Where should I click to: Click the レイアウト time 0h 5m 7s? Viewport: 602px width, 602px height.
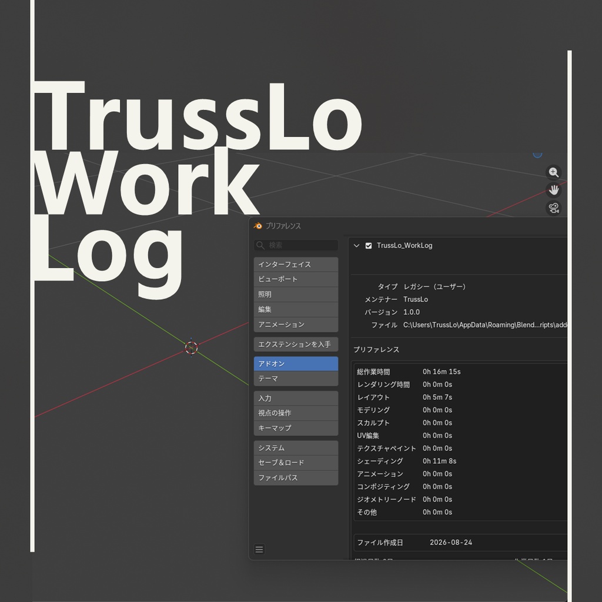tap(437, 397)
